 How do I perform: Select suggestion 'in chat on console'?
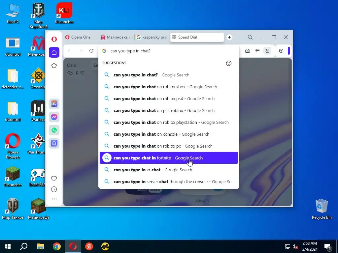coord(169,134)
